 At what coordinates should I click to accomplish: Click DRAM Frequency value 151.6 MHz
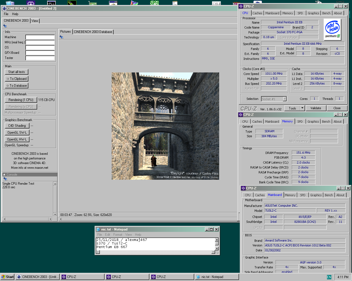click(303, 153)
